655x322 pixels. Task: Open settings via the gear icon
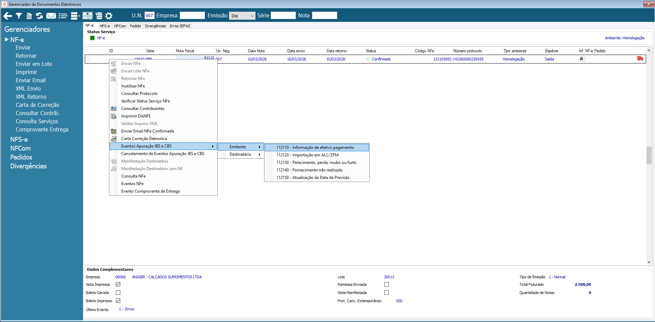(109, 16)
